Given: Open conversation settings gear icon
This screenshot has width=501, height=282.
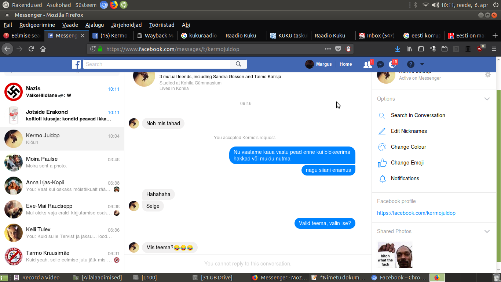Looking at the screenshot, I should pos(488,75).
